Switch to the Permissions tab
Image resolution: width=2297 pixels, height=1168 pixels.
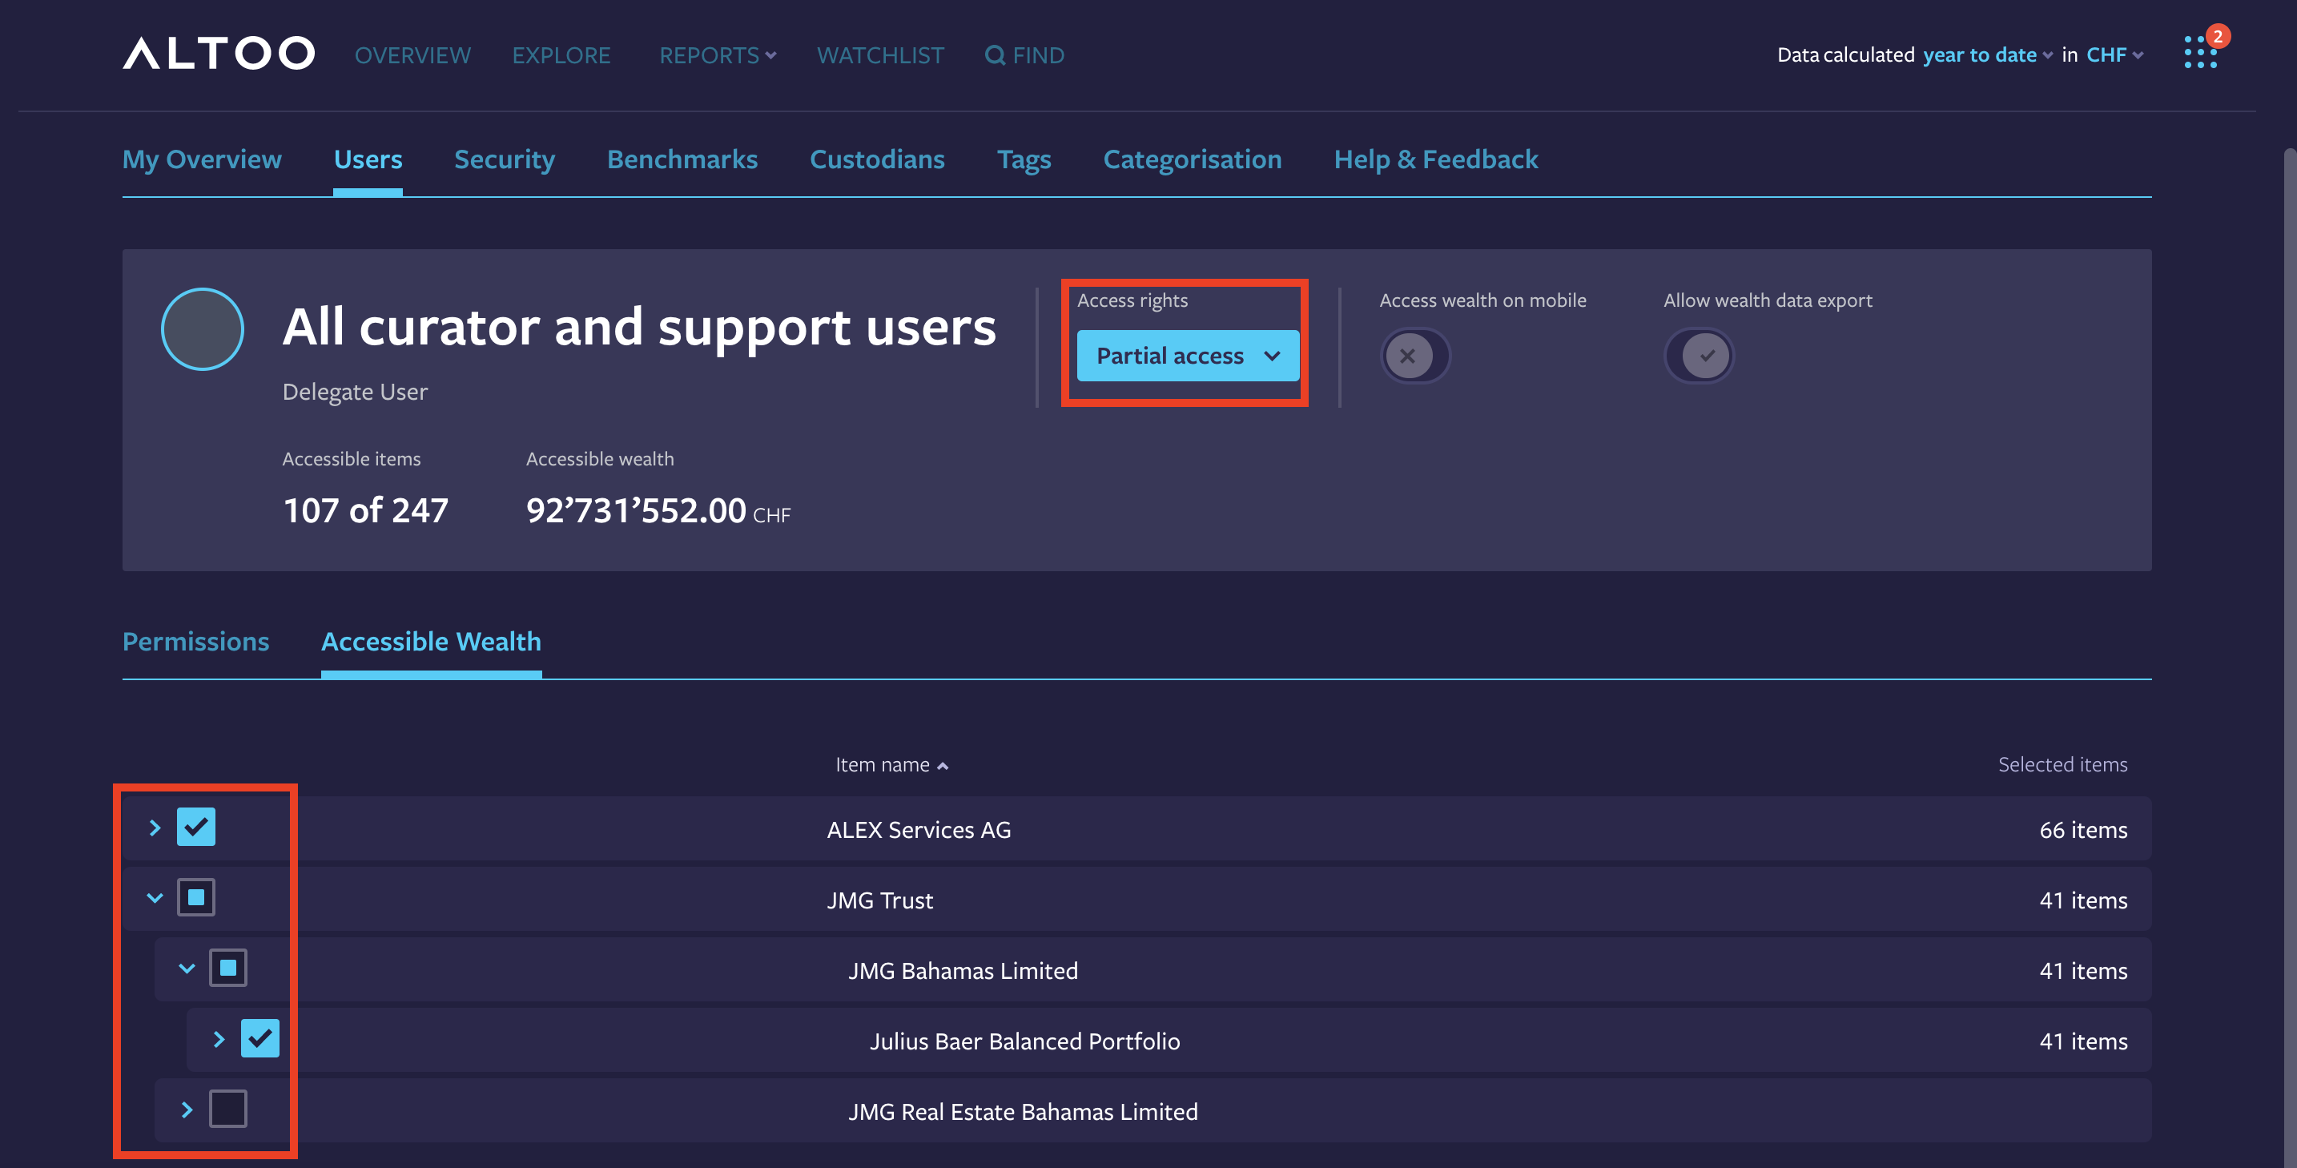(195, 641)
